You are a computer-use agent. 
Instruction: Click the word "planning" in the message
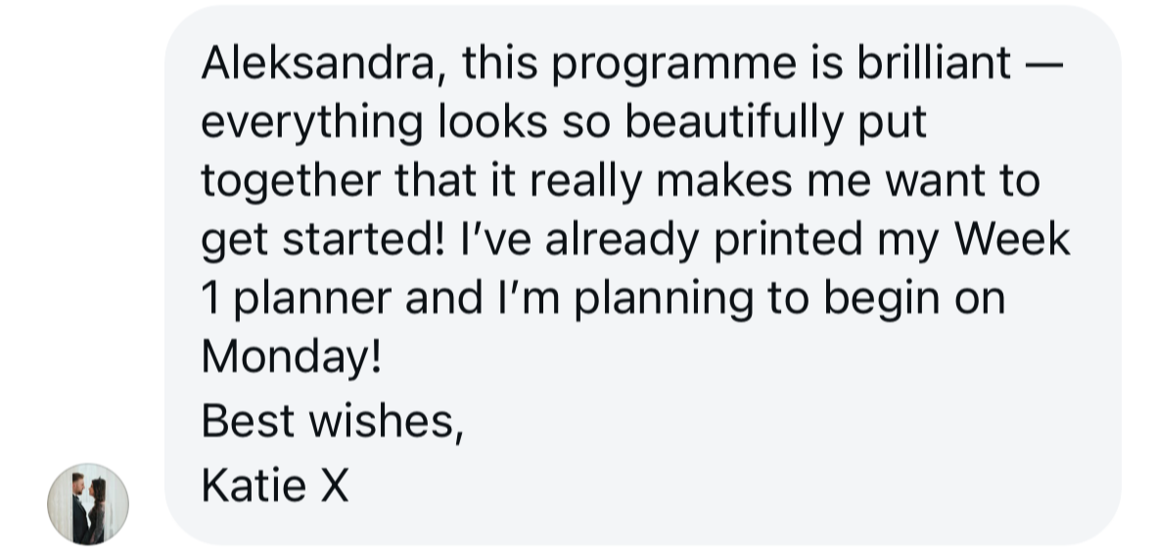tap(663, 301)
